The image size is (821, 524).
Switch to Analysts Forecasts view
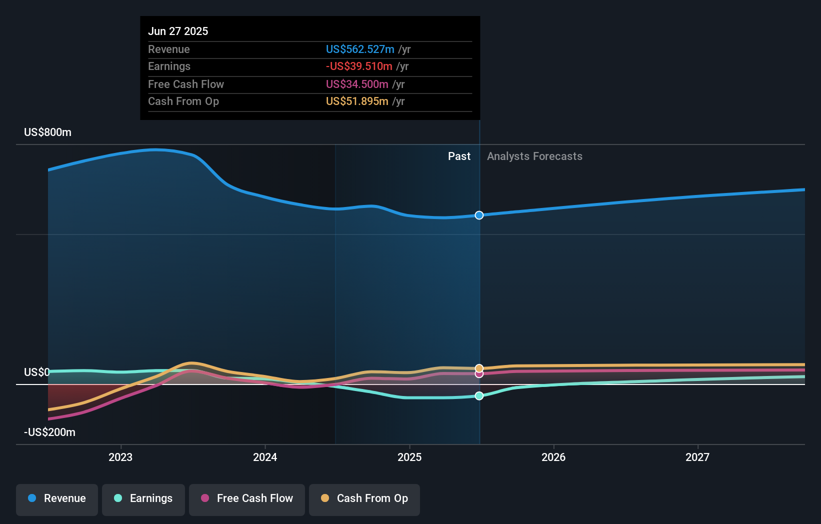click(x=534, y=156)
